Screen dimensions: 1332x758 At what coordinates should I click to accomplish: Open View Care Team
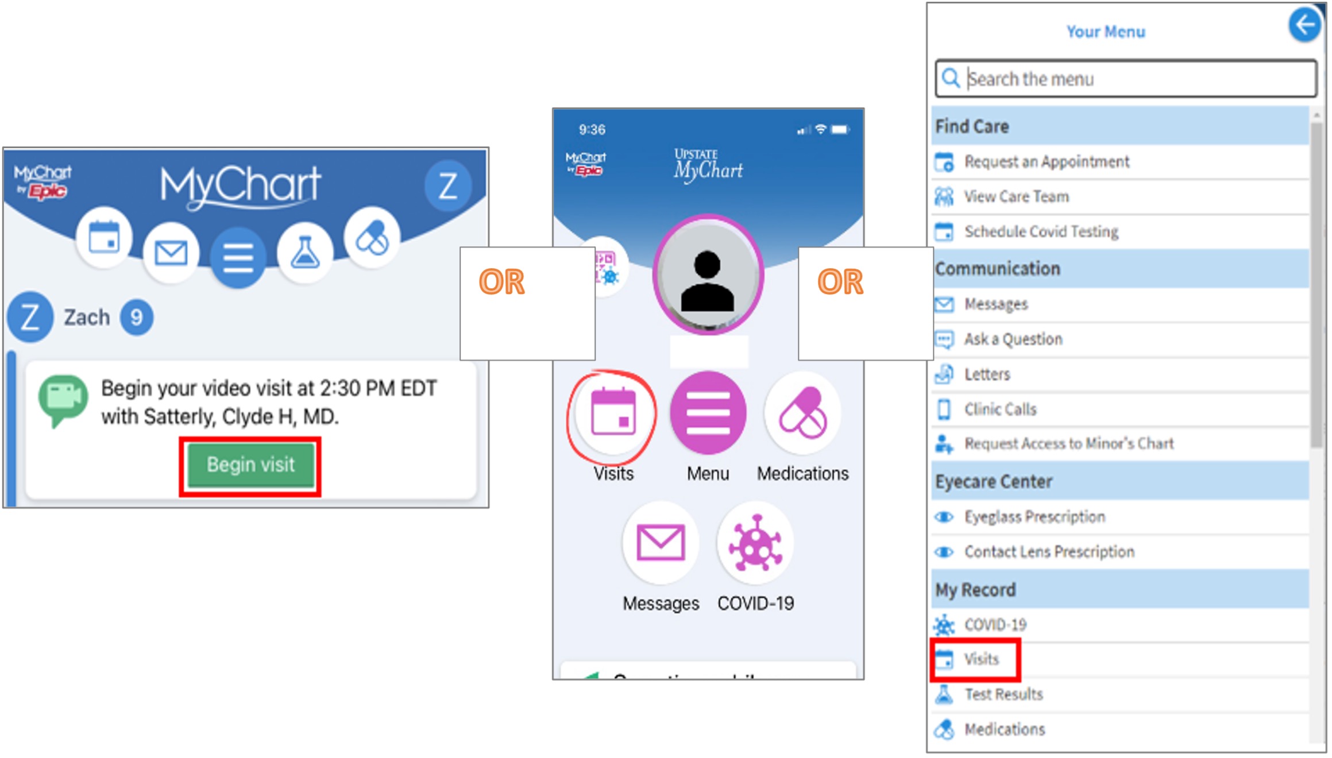(1120, 197)
